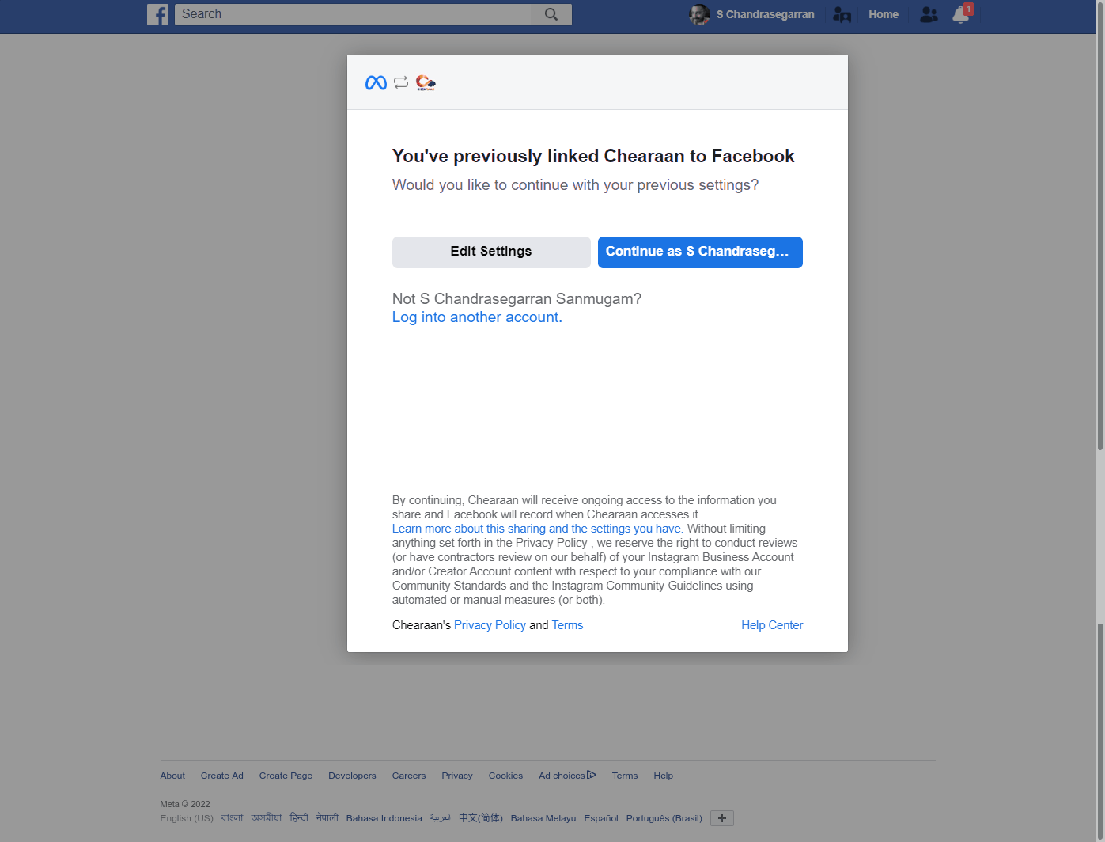Click 'English (US)' language text
The image size is (1105, 842).
[187, 818]
